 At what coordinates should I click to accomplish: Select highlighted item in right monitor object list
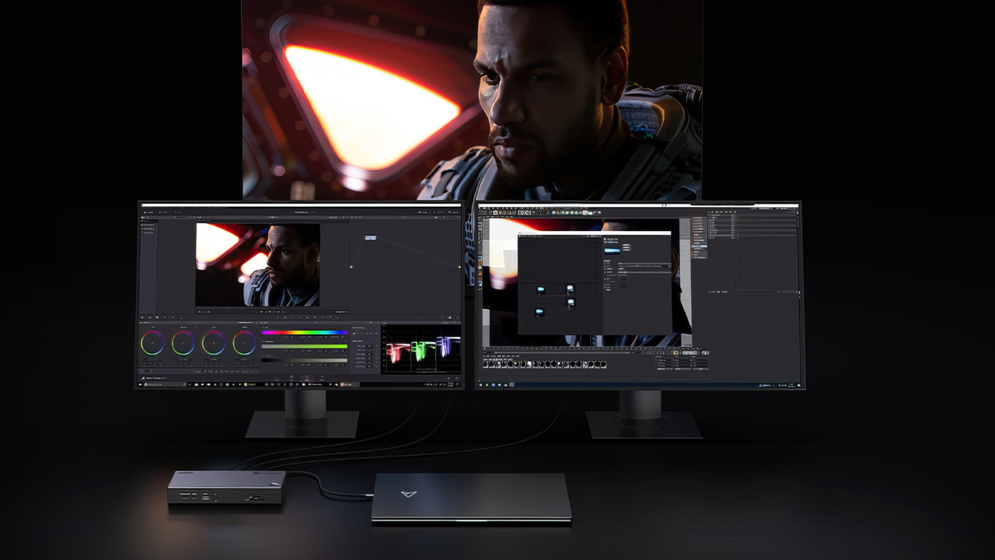point(697,247)
